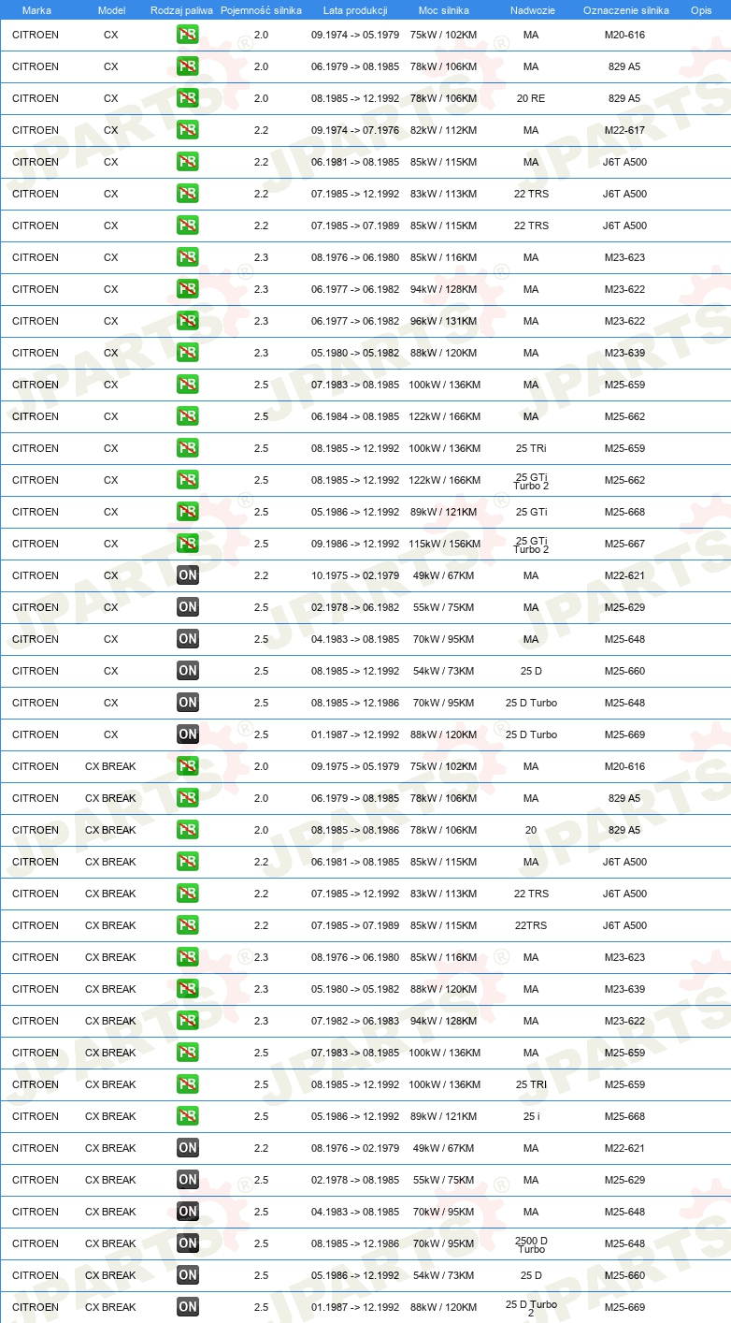Screen dimensions: 731x1323
Task: Click petrol icon in CX BREAK M23-639 row
Action: tap(188, 989)
